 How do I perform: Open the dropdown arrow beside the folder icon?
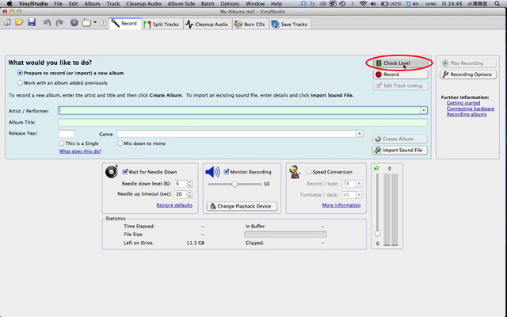coord(94,22)
